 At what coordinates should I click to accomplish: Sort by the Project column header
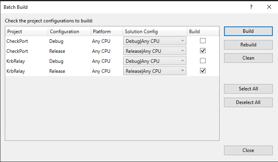point(26,32)
